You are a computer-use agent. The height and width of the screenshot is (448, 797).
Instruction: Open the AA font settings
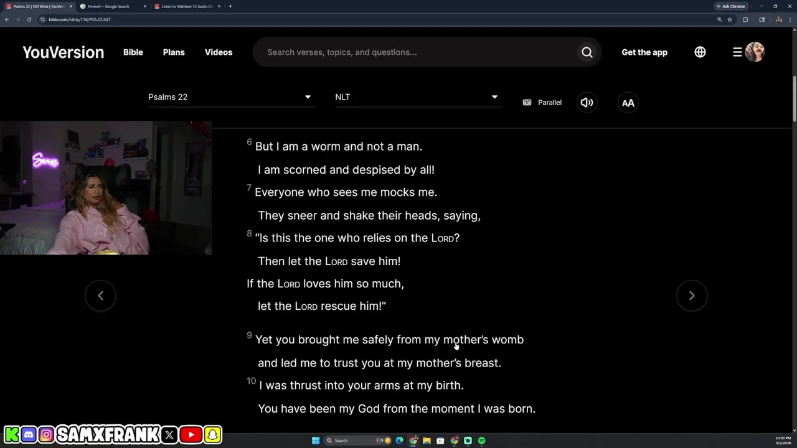[628, 103]
